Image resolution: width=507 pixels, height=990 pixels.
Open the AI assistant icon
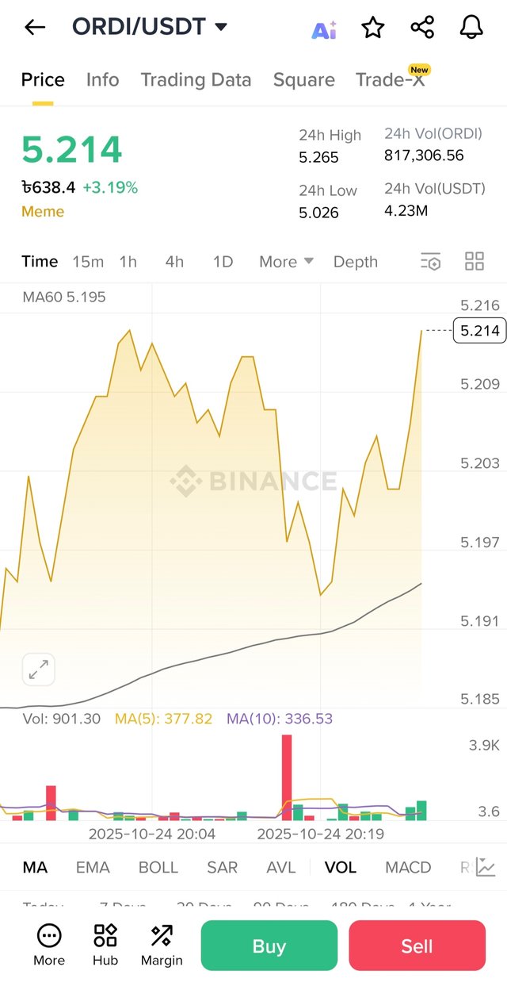(x=323, y=29)
